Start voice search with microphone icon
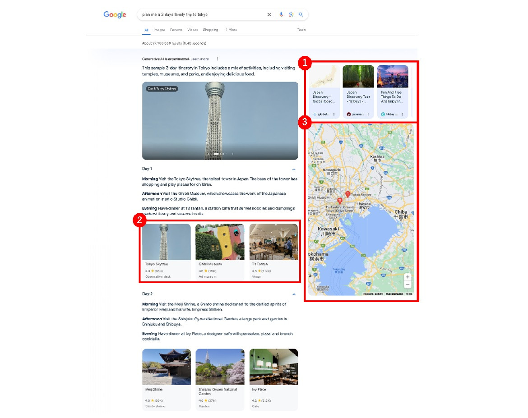This screenshot has width=528, height=418. (x=281, y=14)
